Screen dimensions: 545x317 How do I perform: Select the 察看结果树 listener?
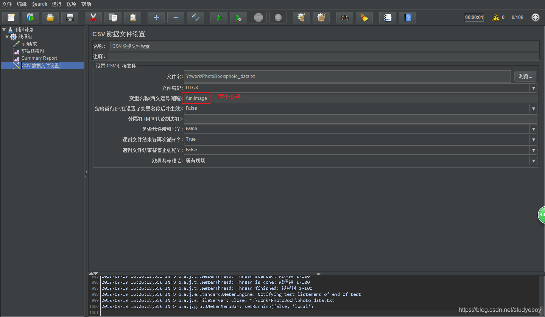click(33, 51)
